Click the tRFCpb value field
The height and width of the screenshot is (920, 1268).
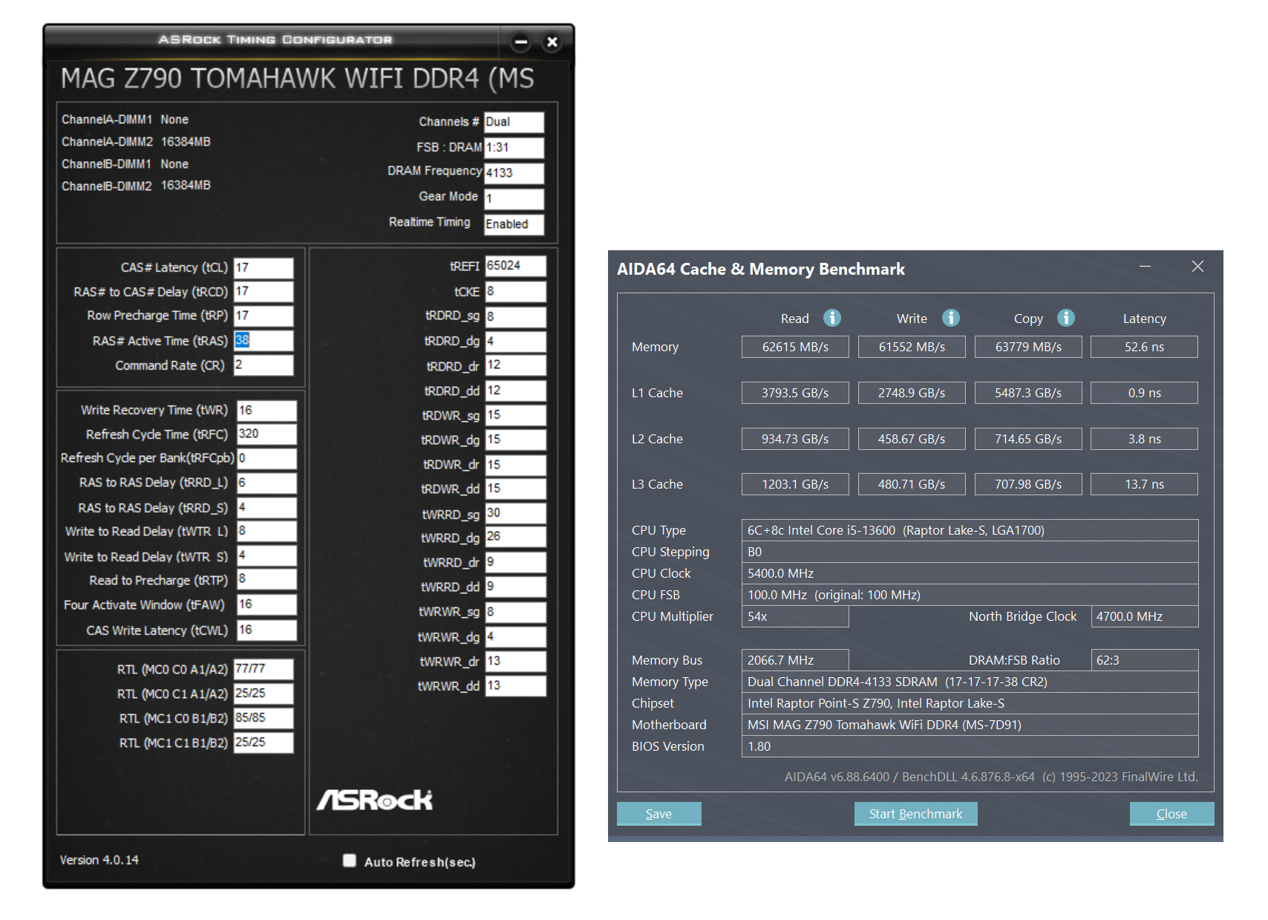coord(267,458)
